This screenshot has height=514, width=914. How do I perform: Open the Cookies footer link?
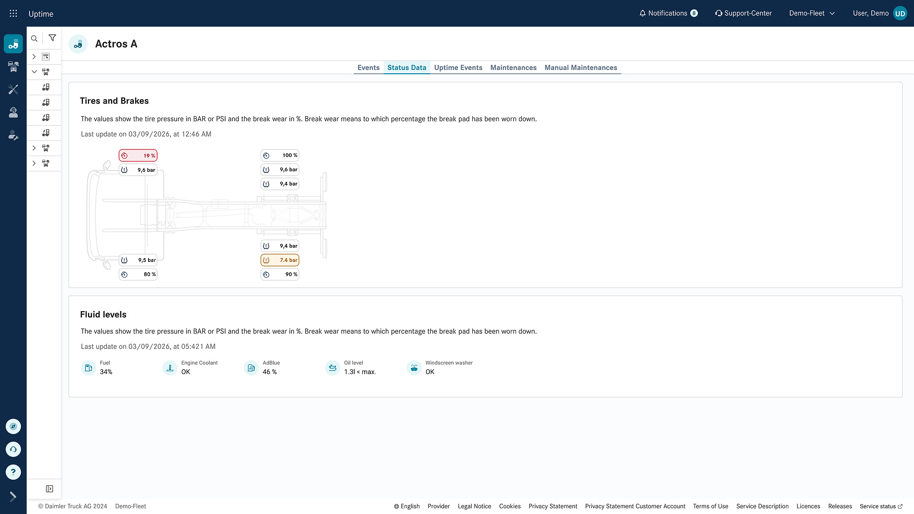pyautogui.click(x=510, y=506)
